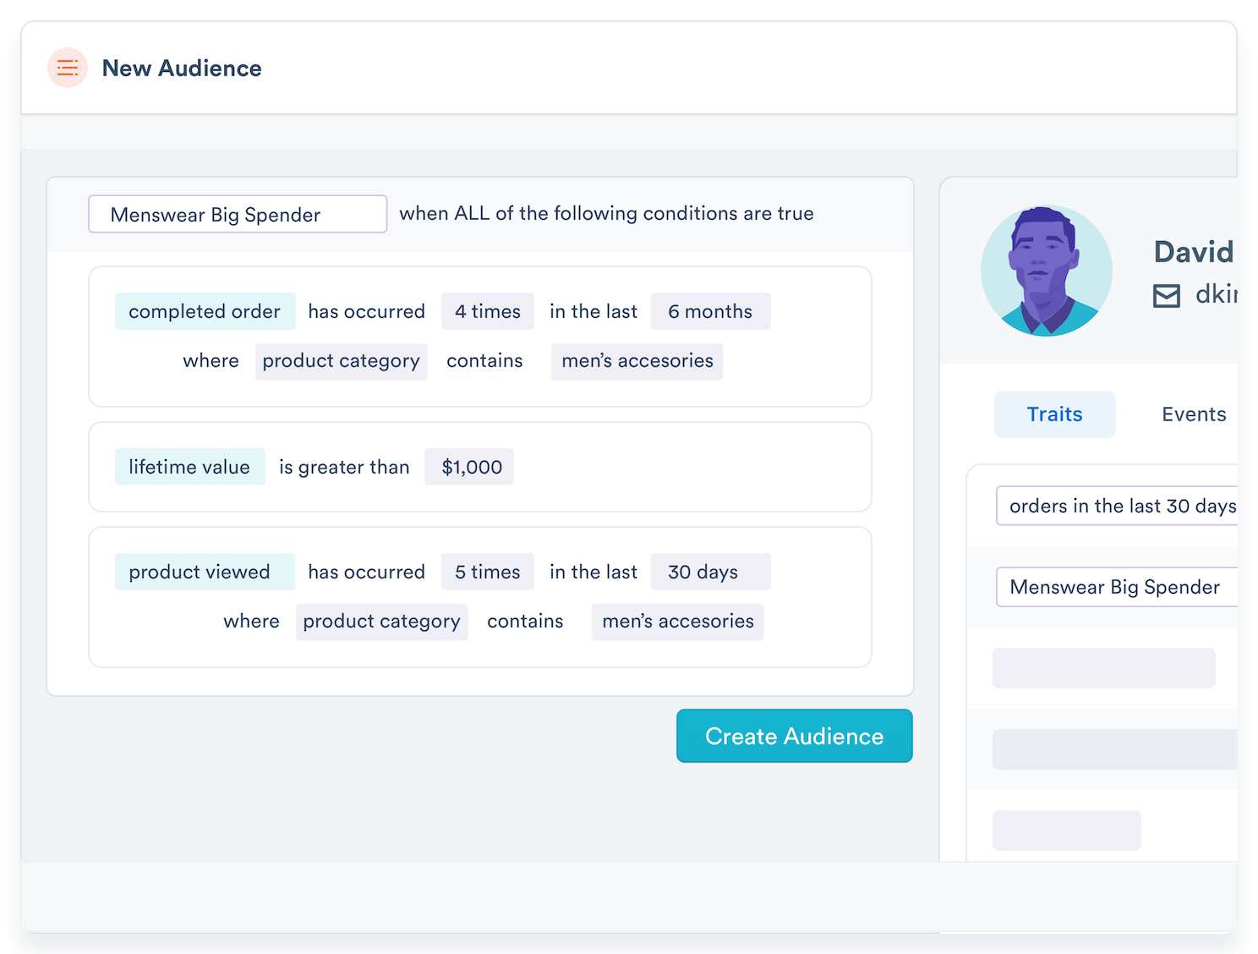1258x954 pixels.
Task: Change the '5 times' occurrence count
Action: click(487, 572)
